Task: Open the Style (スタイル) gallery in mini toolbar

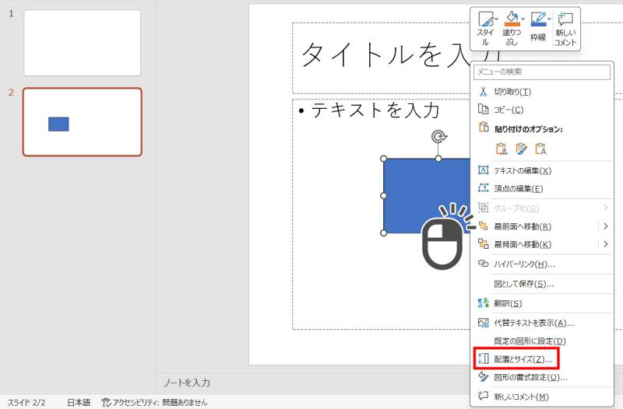Action: click(485, 29)
